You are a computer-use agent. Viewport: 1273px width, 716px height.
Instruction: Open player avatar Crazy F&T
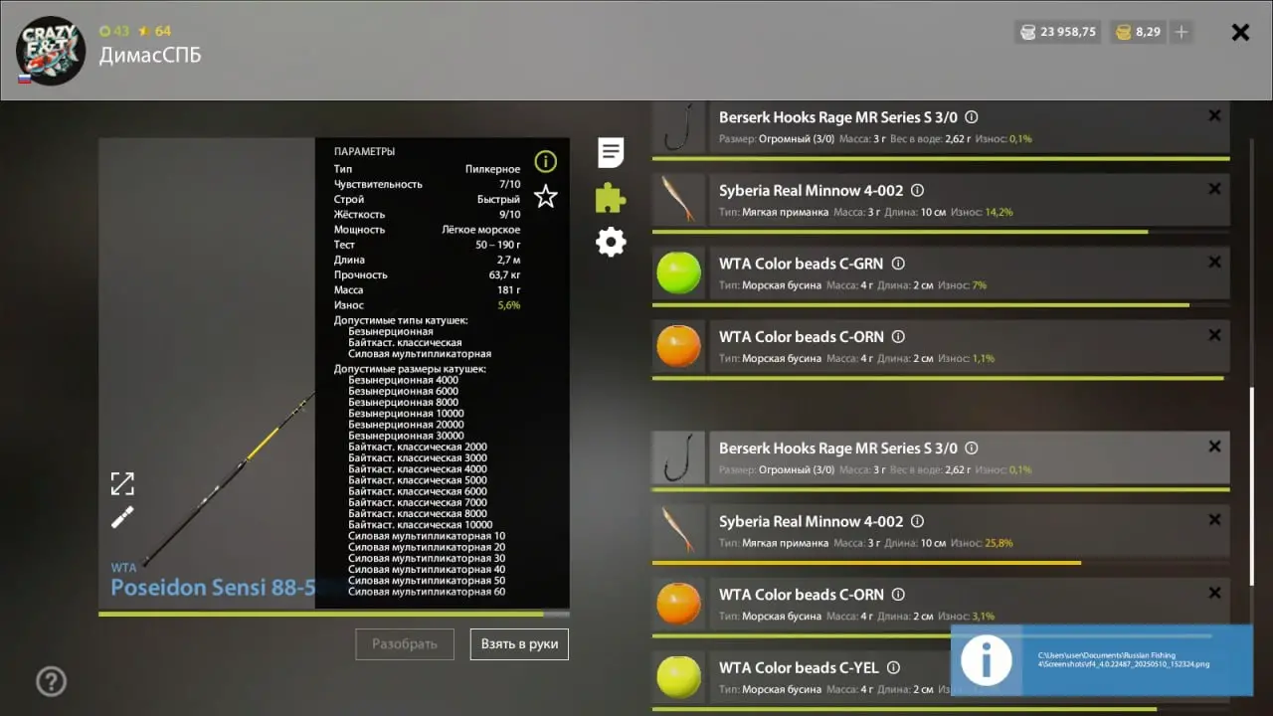51,50
